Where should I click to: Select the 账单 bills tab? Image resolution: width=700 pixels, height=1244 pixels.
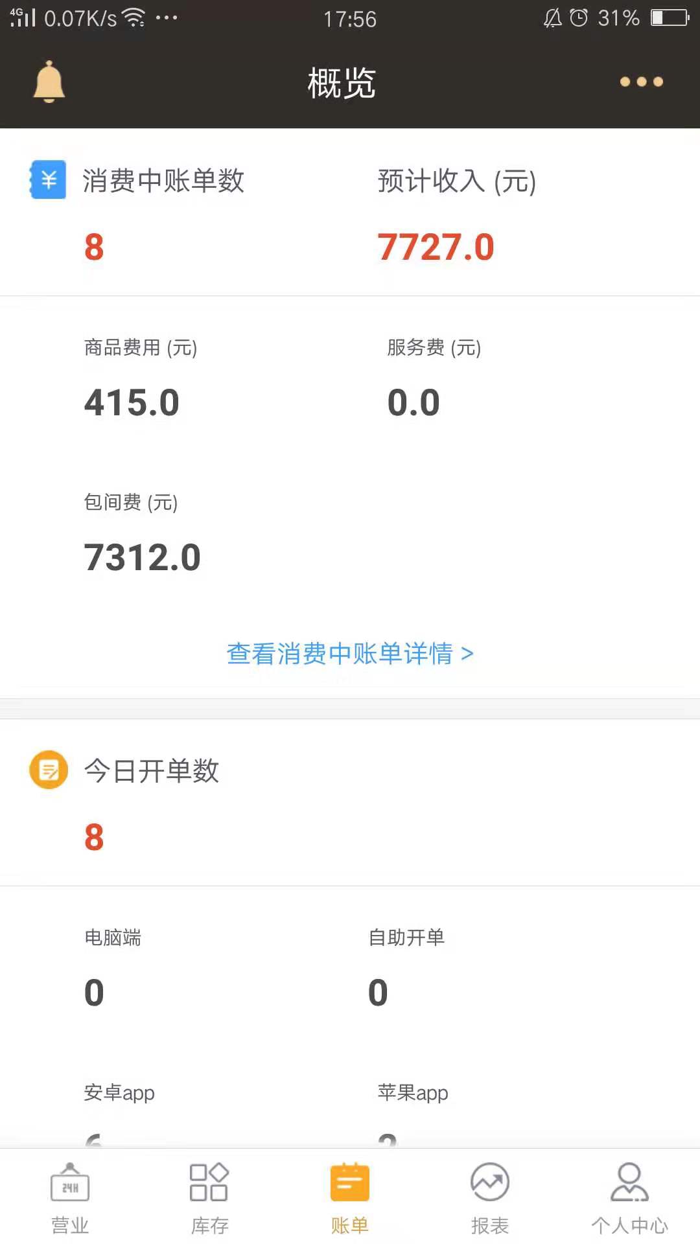[350, 1197]
